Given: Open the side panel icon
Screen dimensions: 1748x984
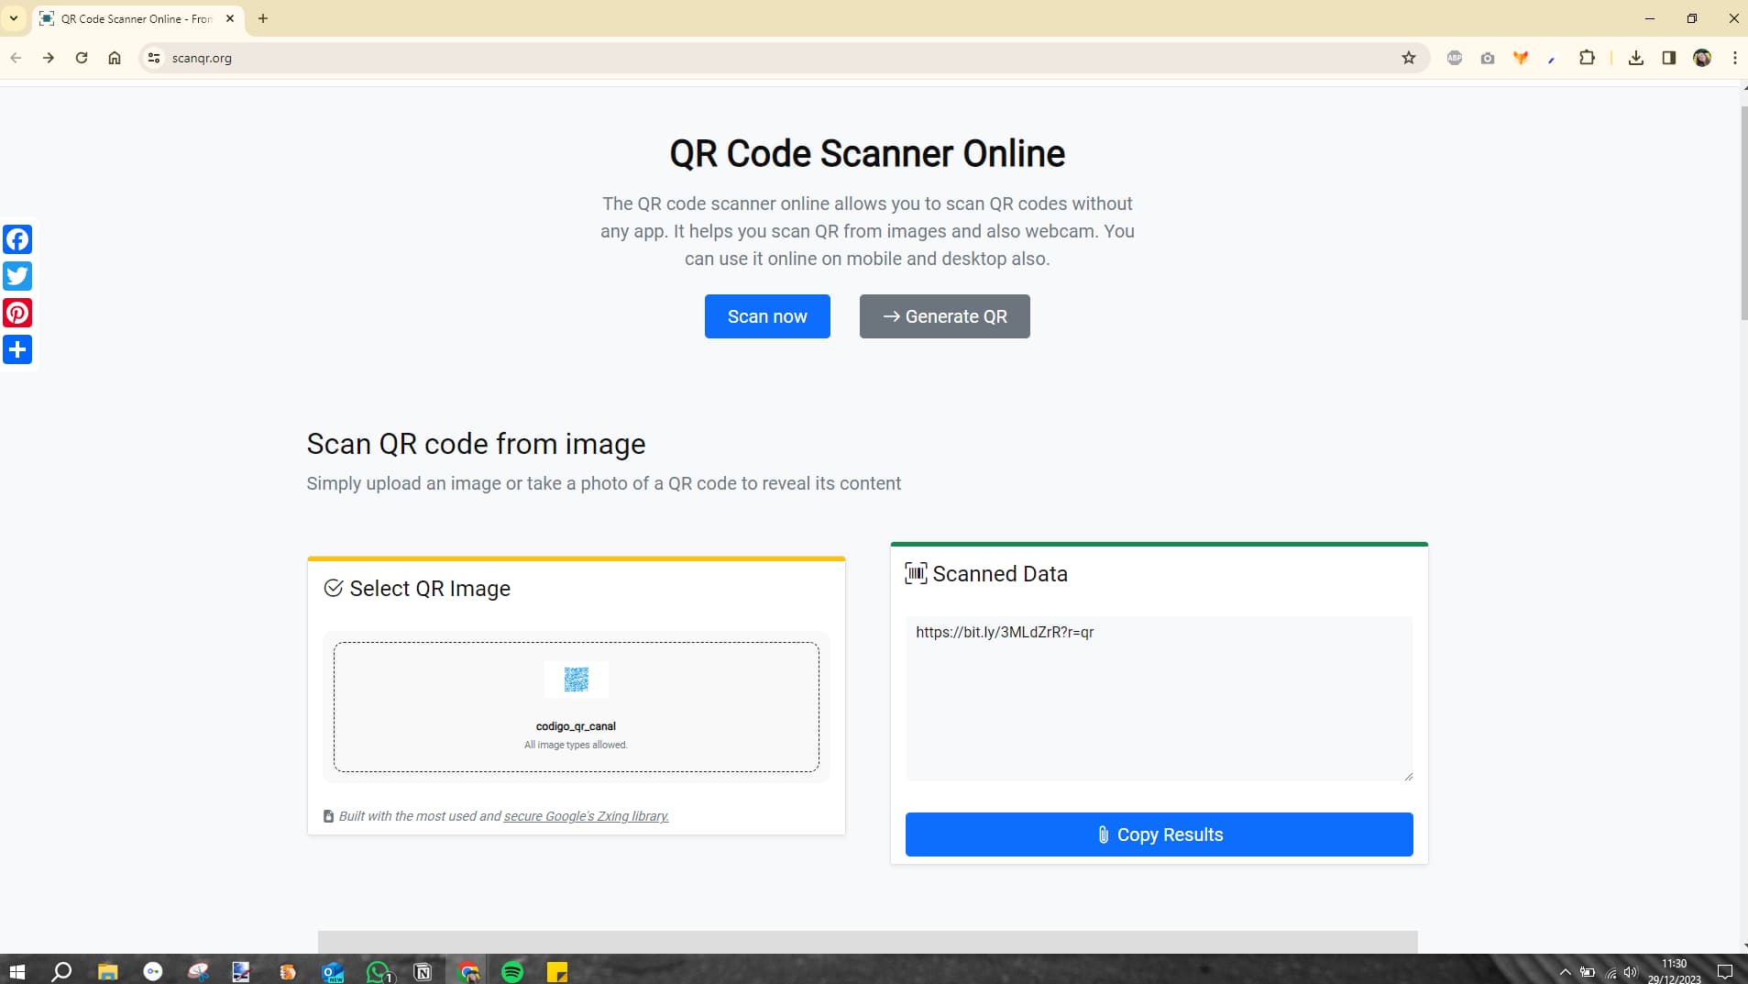Looking at the screenshot, I should [1667, 57].
